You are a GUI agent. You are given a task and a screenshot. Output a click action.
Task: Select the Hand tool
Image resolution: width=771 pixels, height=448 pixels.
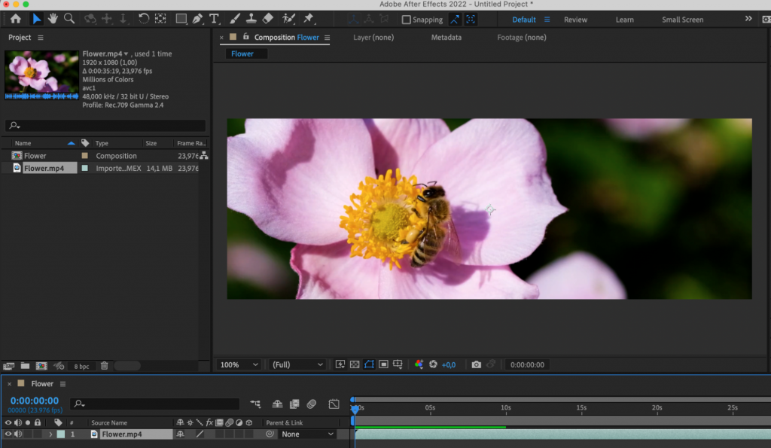[x=53, y=19]
